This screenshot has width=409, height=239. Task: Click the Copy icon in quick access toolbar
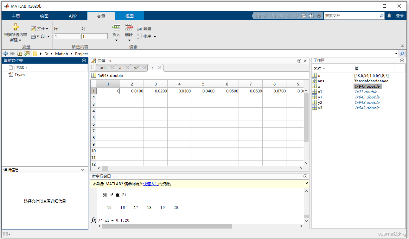click(273, 16)
